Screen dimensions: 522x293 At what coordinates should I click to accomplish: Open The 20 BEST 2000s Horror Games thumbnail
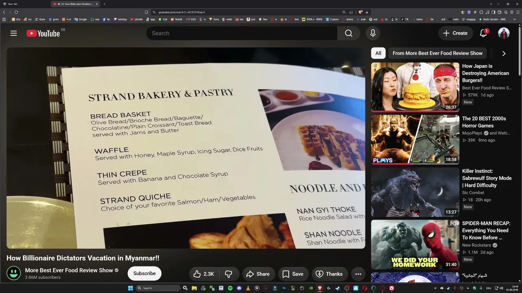tap(415, 140)
